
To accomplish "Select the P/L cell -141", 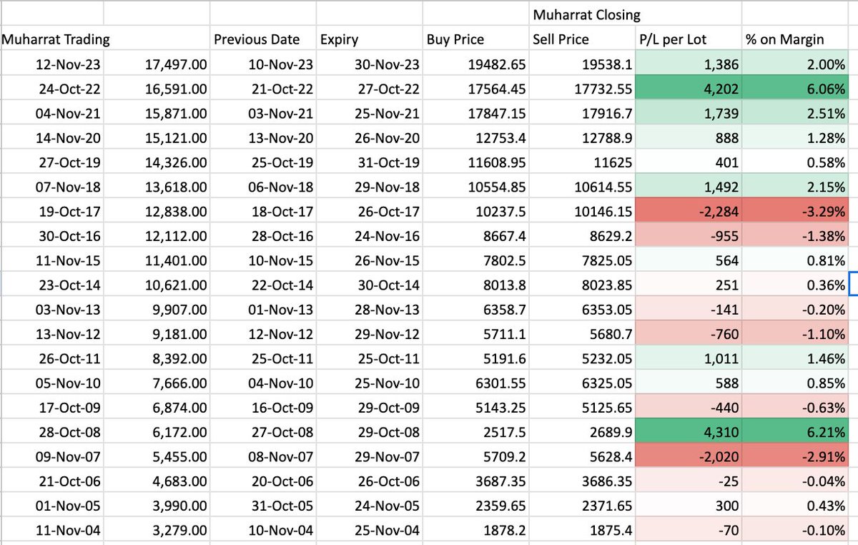I will [x=688, y=308].
